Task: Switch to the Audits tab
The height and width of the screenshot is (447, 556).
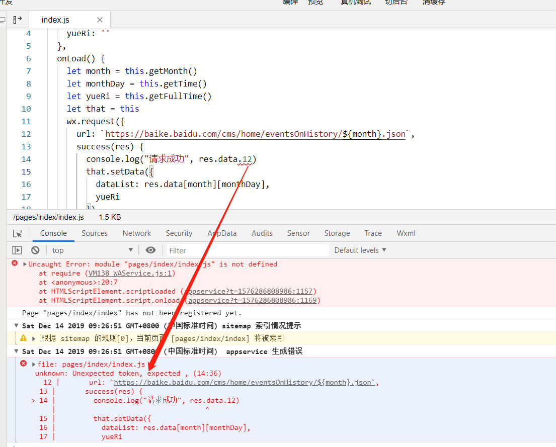Action: (x=262, y=233)
